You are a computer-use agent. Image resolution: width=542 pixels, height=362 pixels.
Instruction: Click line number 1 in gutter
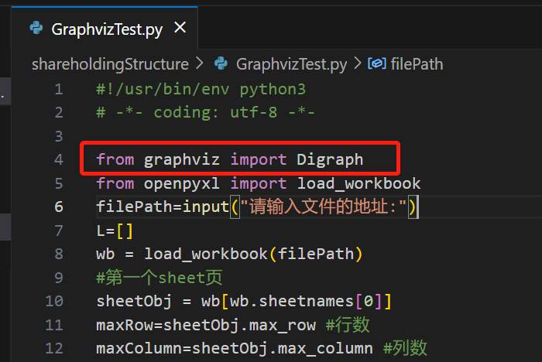(59, 89)
